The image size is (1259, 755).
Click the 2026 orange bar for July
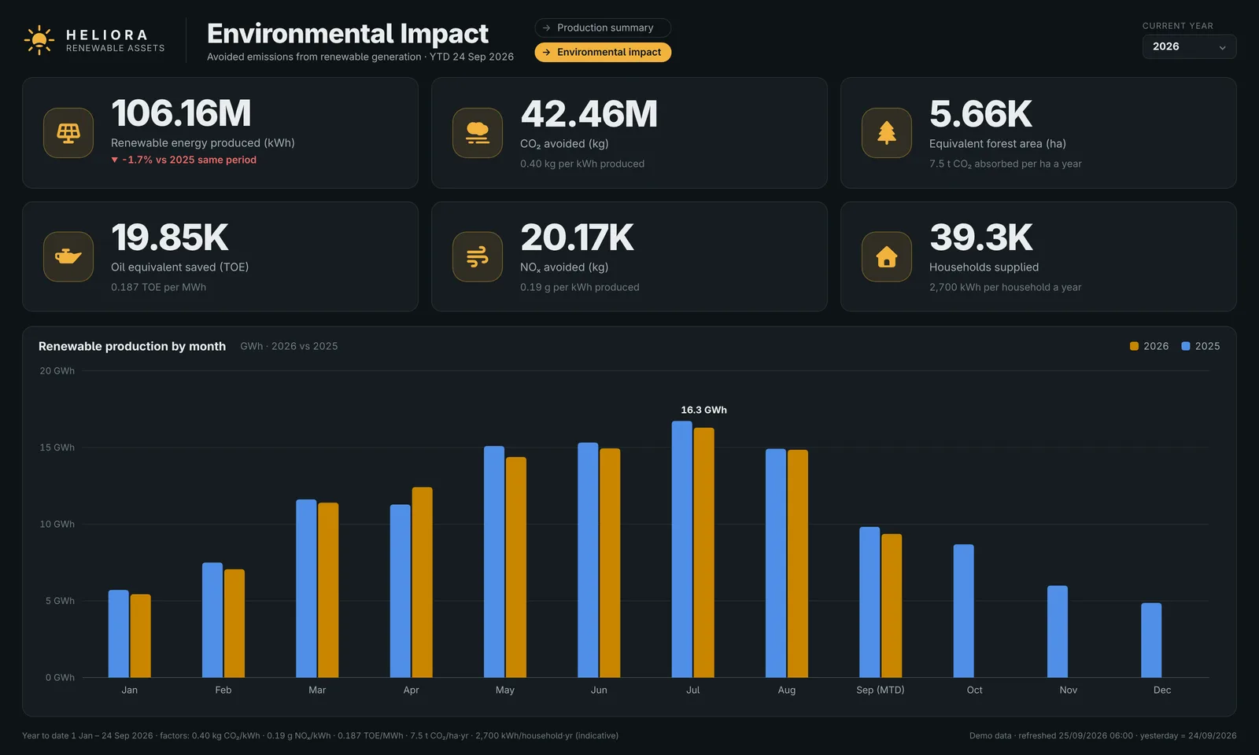(x=704, y=553)
